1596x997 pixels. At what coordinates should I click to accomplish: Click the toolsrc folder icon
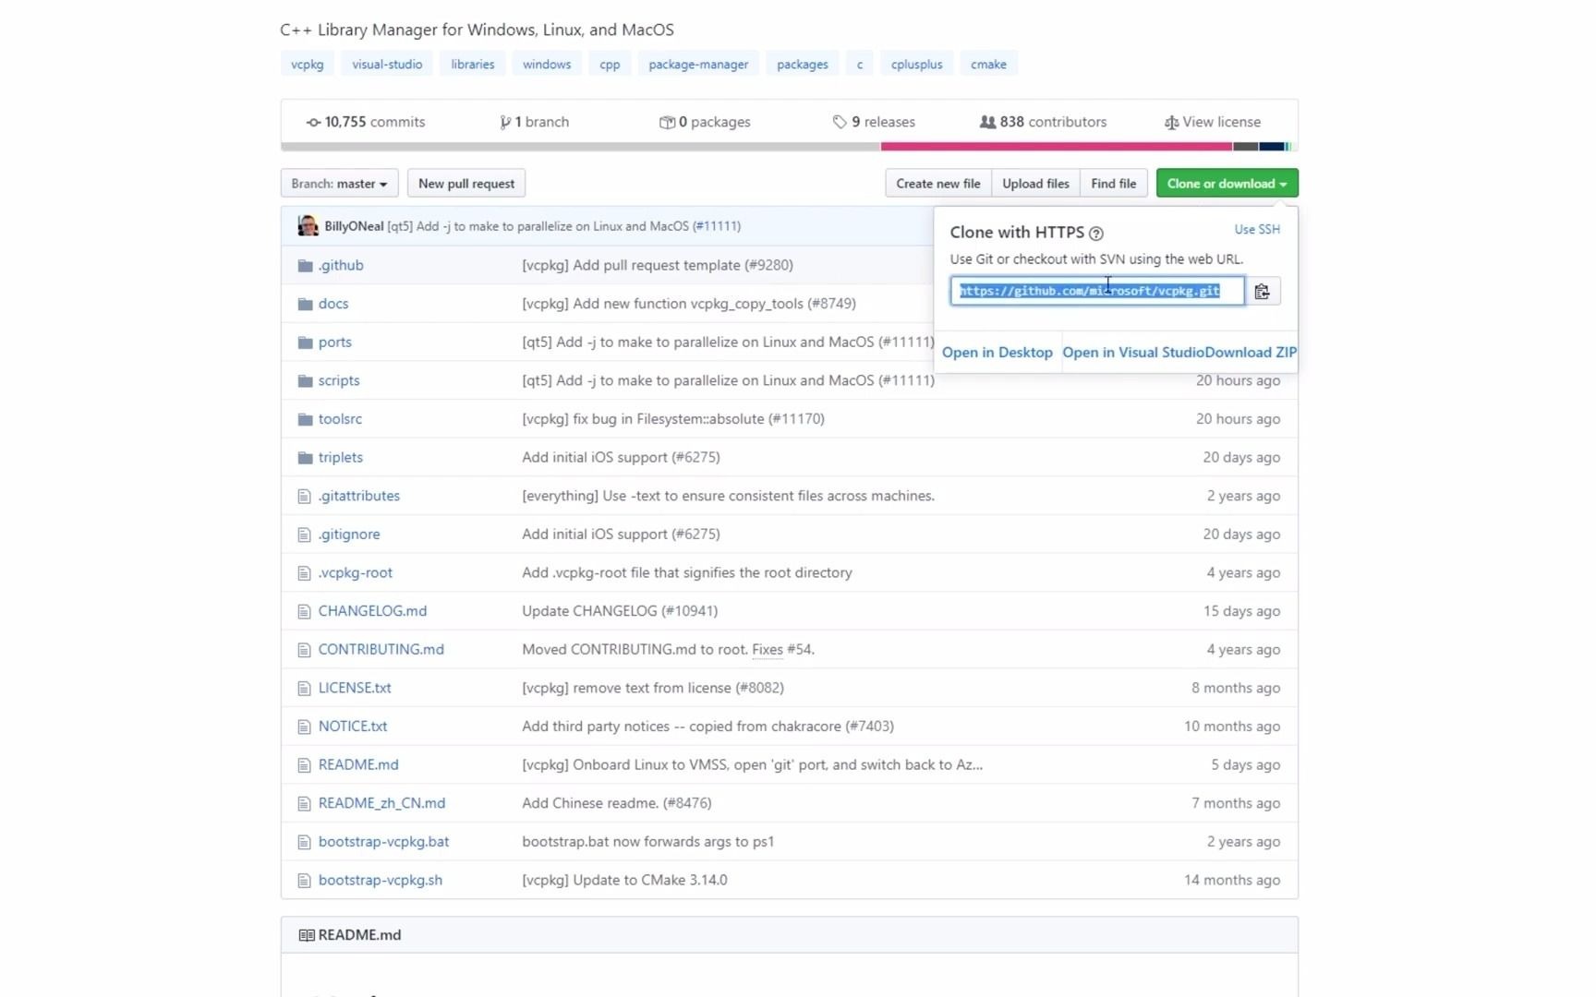[306, 419]
